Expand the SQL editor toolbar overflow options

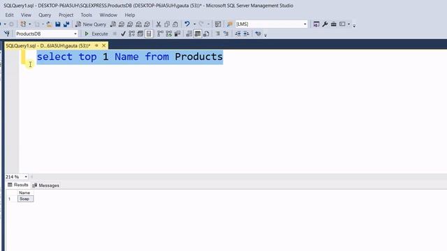(265, 35)
